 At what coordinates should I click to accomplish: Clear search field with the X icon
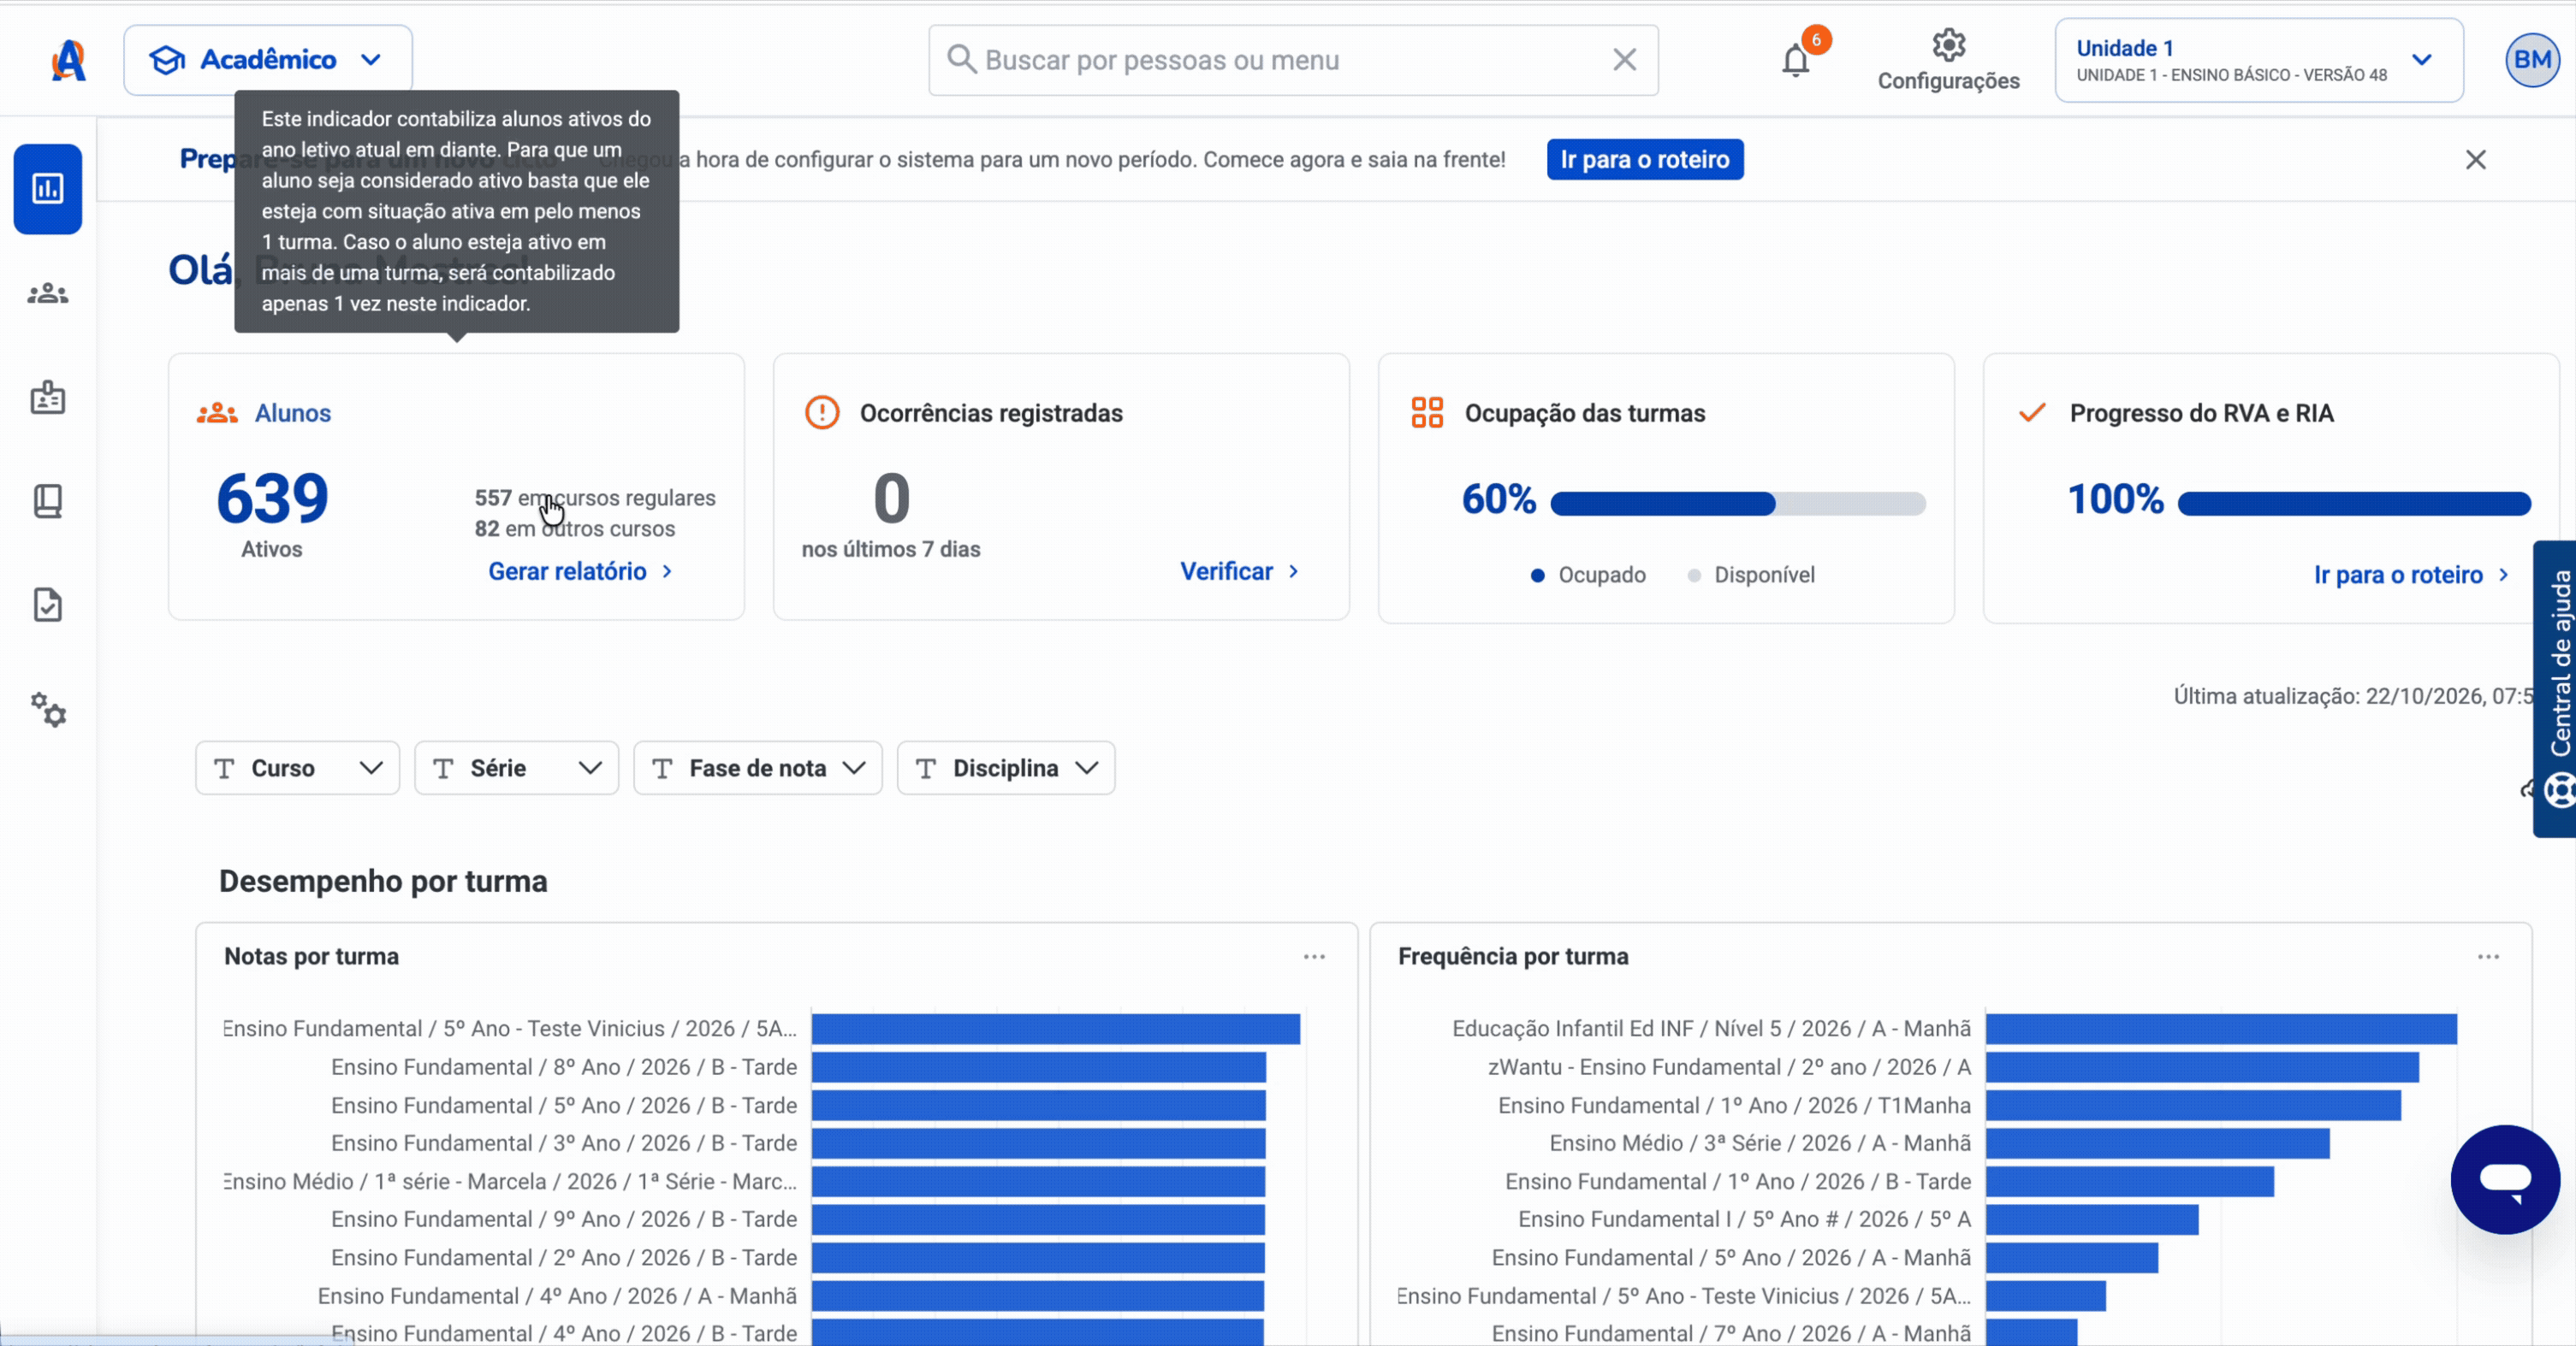[x=1625, y=60]
